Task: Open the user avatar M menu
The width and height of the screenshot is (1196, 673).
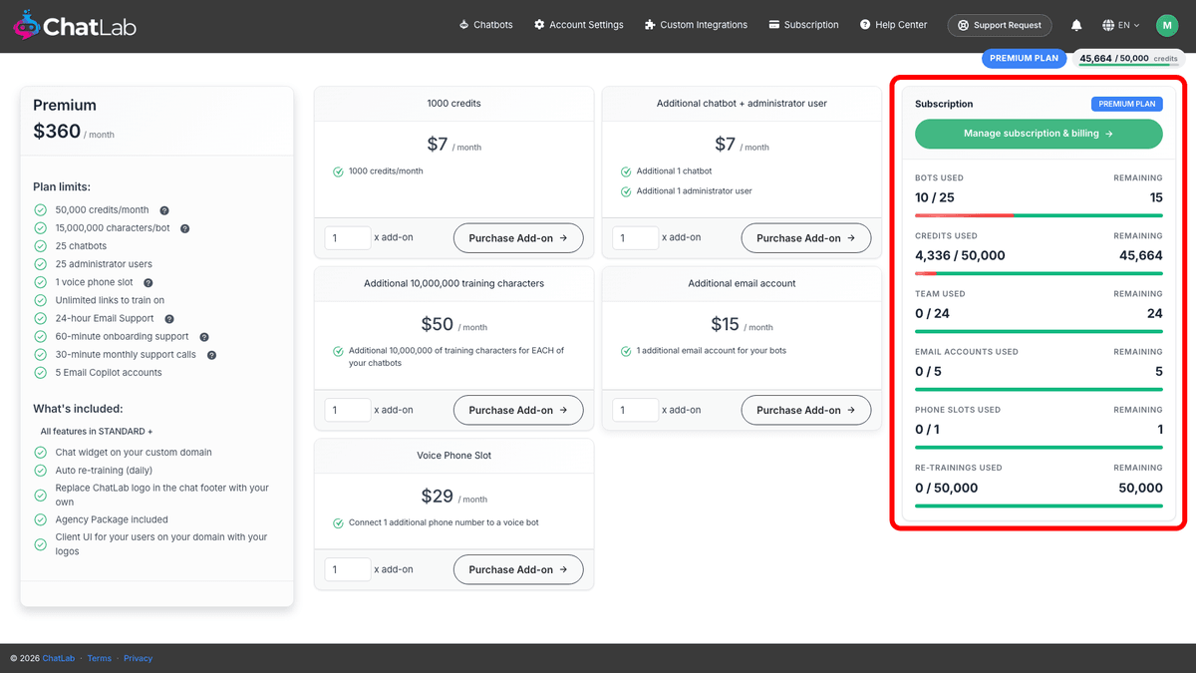Action: pyautogui.click(x=1167, y=25)
